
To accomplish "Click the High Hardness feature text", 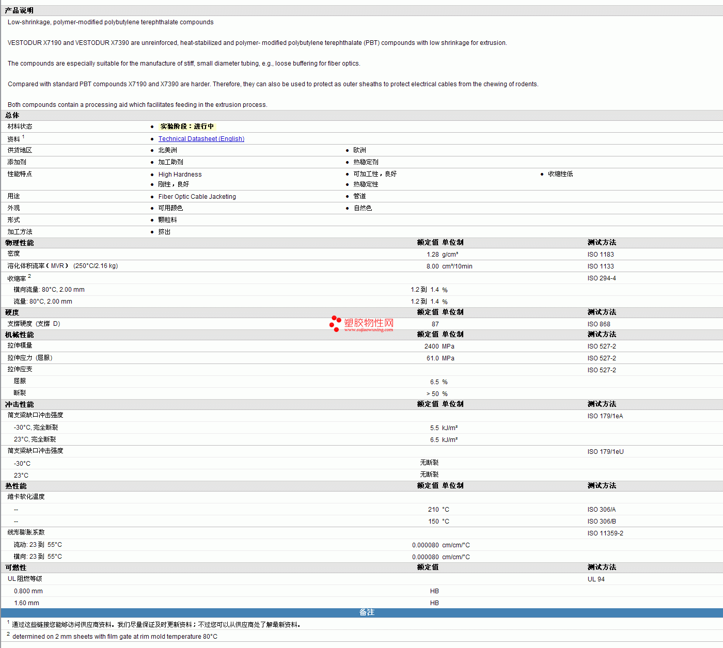I will tap(180, 175).
